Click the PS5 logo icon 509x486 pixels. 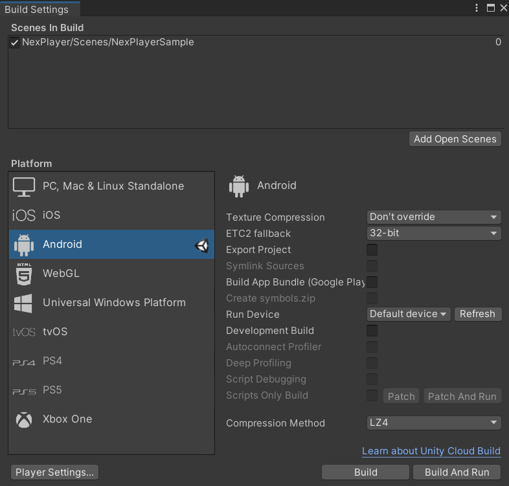pyautogui.click(x=24, y=392)
